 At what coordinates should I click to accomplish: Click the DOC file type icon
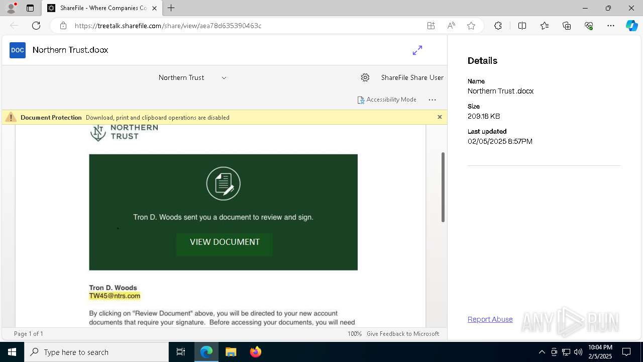tap(18, 50)
